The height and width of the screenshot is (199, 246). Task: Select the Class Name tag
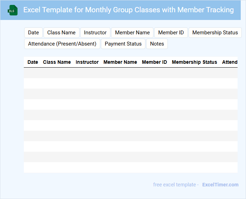click(x=61, y=33)
